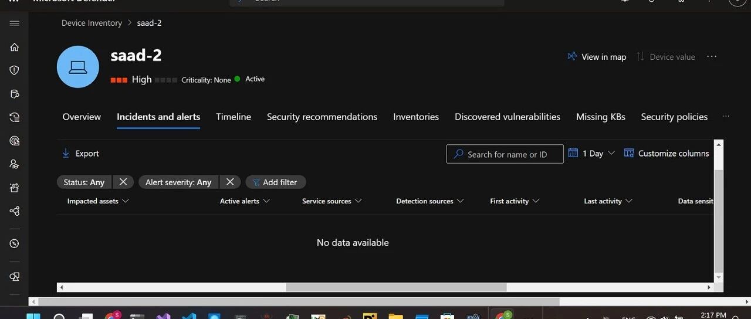The height and width of the screenshot is (319, 751).
Task: Open the Alert severity: Any filter pill
Action: click(178, 182)
